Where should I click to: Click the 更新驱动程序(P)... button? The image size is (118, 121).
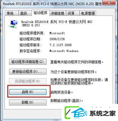coord(28,72)
